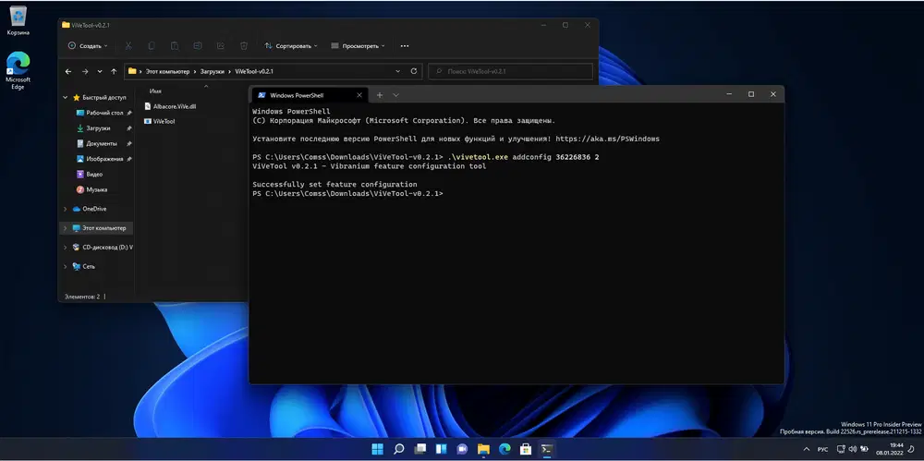Sort by the Имя column header
The height and width of the screenshot is (461, 924).
pos(155,91)
